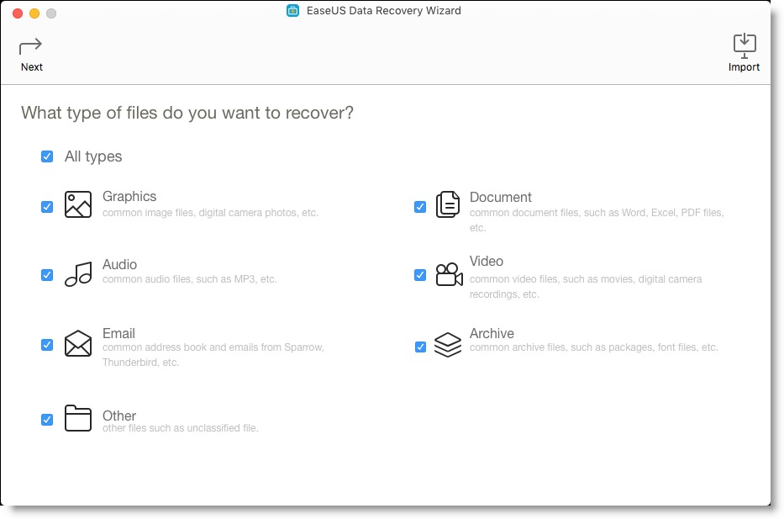Click the Video heading text

tap(486, 262)
